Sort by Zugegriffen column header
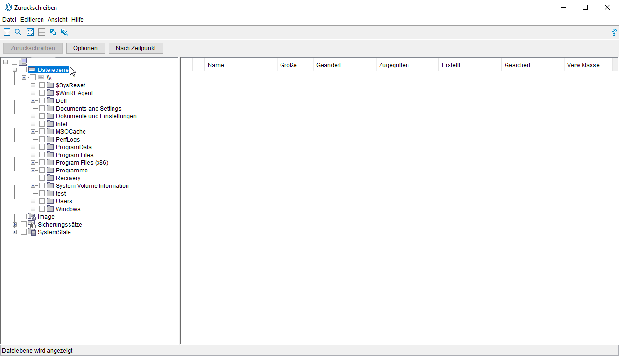Viewport: 619px width, 356px height. (x=408, y=65)
